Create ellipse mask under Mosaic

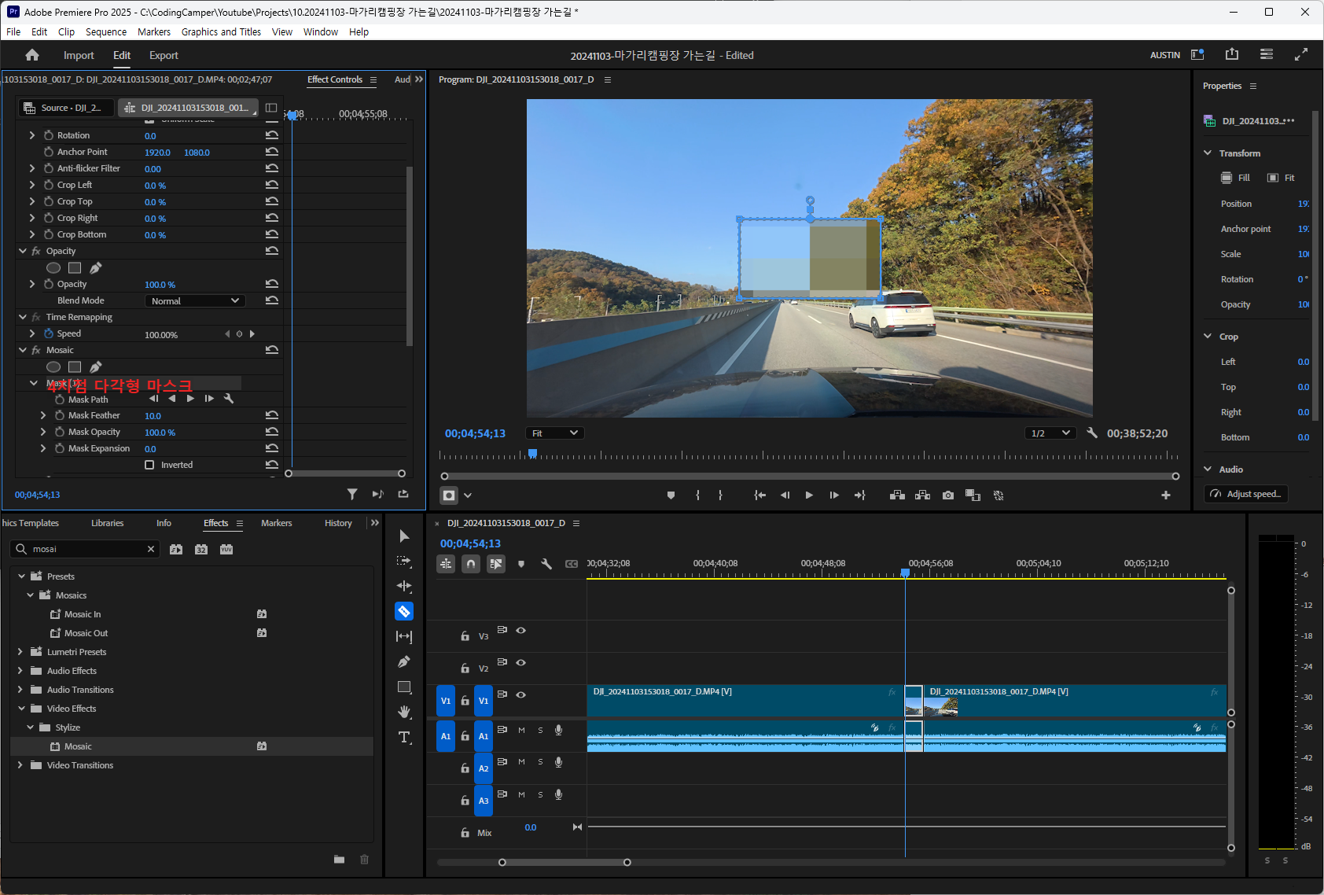(x=53, y=366)
